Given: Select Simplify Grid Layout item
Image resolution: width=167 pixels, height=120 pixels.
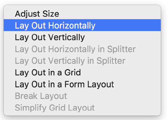Looking at the screenshot, I should tap(82, 108).
